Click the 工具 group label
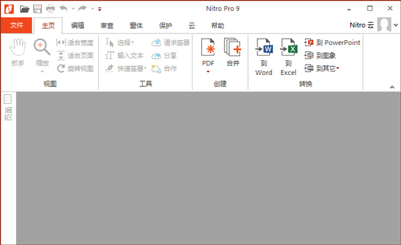This screenshot has height=245, width=401. (146, 84)
